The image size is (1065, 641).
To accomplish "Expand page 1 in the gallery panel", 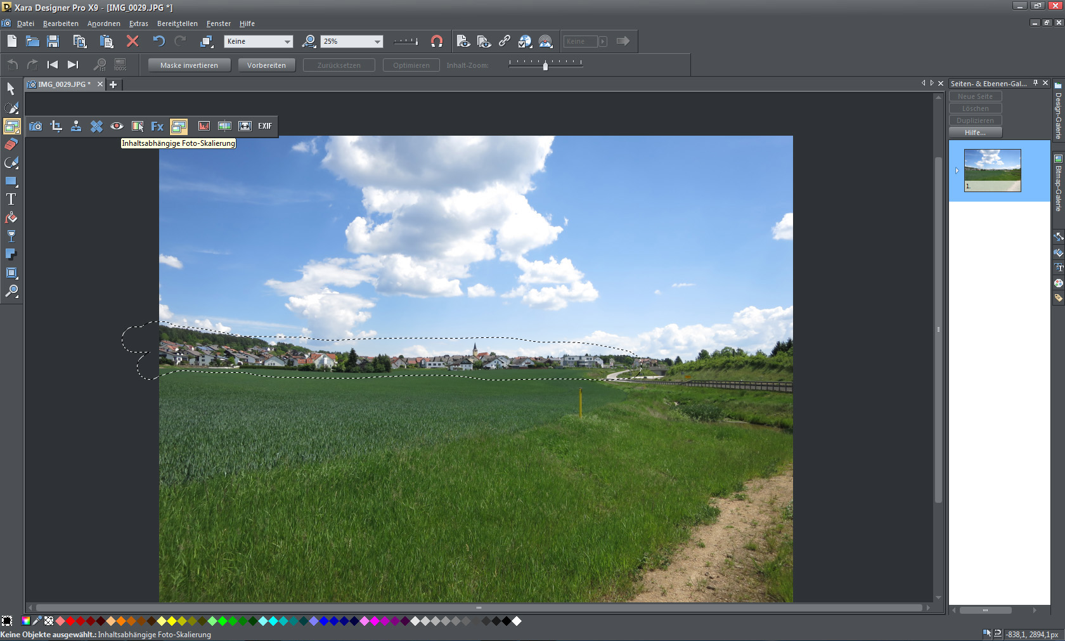I will 957,170.
